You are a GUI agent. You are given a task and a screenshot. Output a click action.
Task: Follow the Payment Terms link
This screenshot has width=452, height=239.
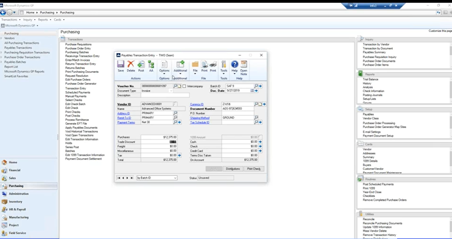pyautogui.click(x=126, y=123)
